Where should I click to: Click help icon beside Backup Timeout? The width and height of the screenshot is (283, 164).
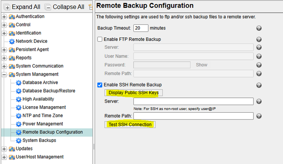coord(259,28)
